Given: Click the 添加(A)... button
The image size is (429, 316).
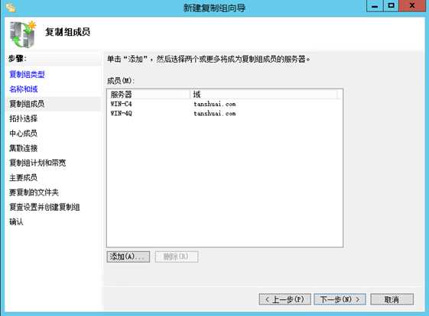Looking at the screenshot, I should [128, 256].
